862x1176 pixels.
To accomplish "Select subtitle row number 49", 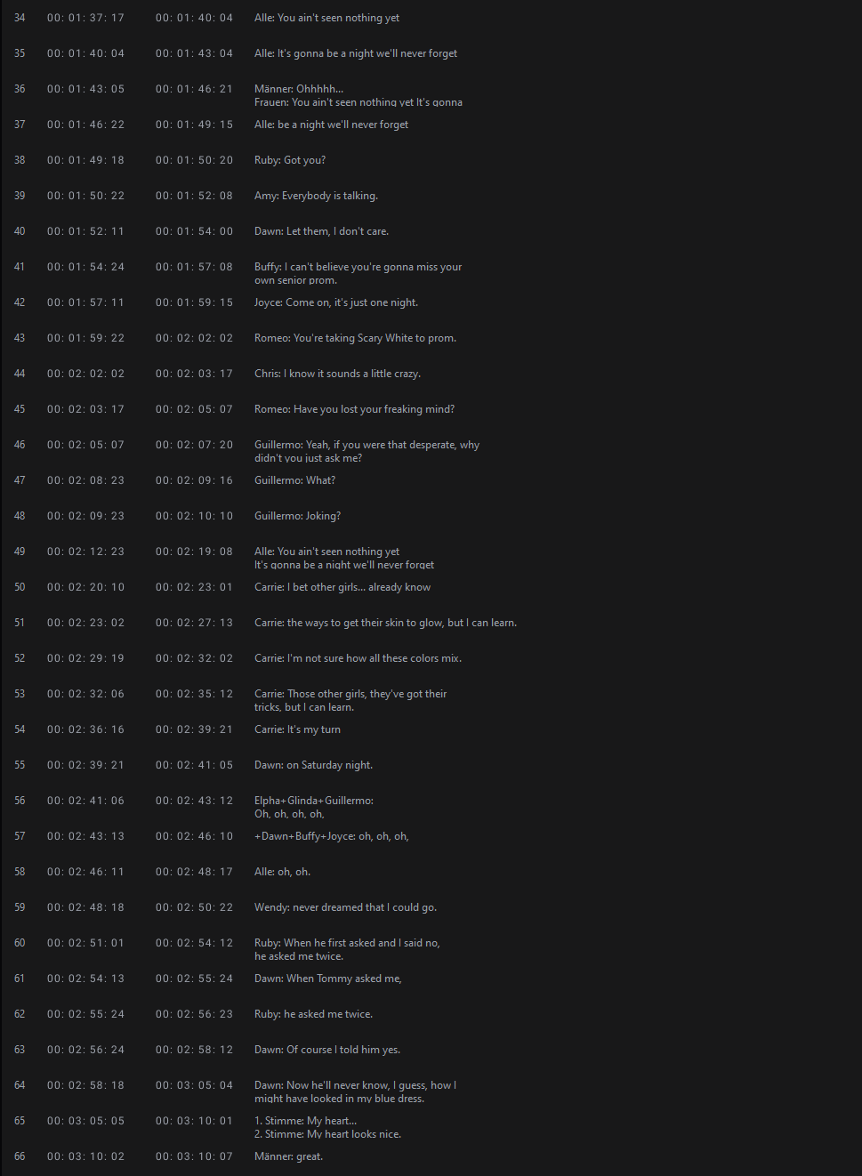I will [20, 552].
